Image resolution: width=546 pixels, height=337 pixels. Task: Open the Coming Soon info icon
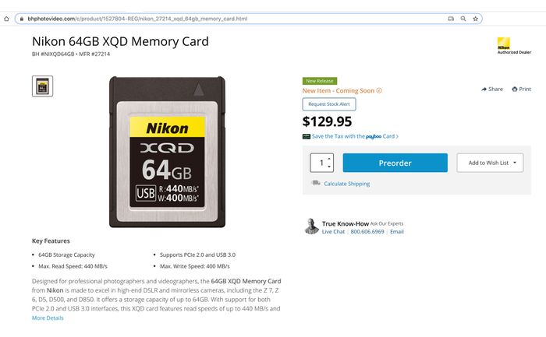(379, 91)
